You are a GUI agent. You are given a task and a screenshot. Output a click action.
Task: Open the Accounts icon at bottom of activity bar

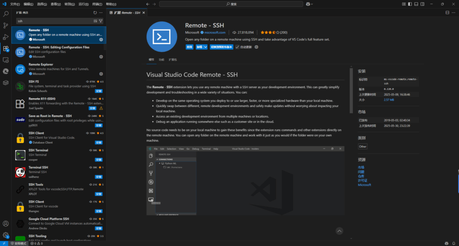coord(5,224)
